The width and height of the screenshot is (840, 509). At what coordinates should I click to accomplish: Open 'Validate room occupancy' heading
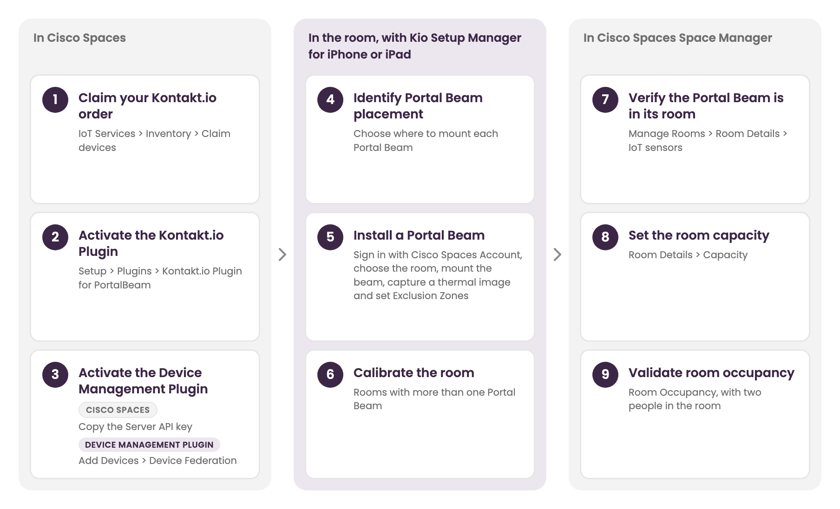[711, 373]
